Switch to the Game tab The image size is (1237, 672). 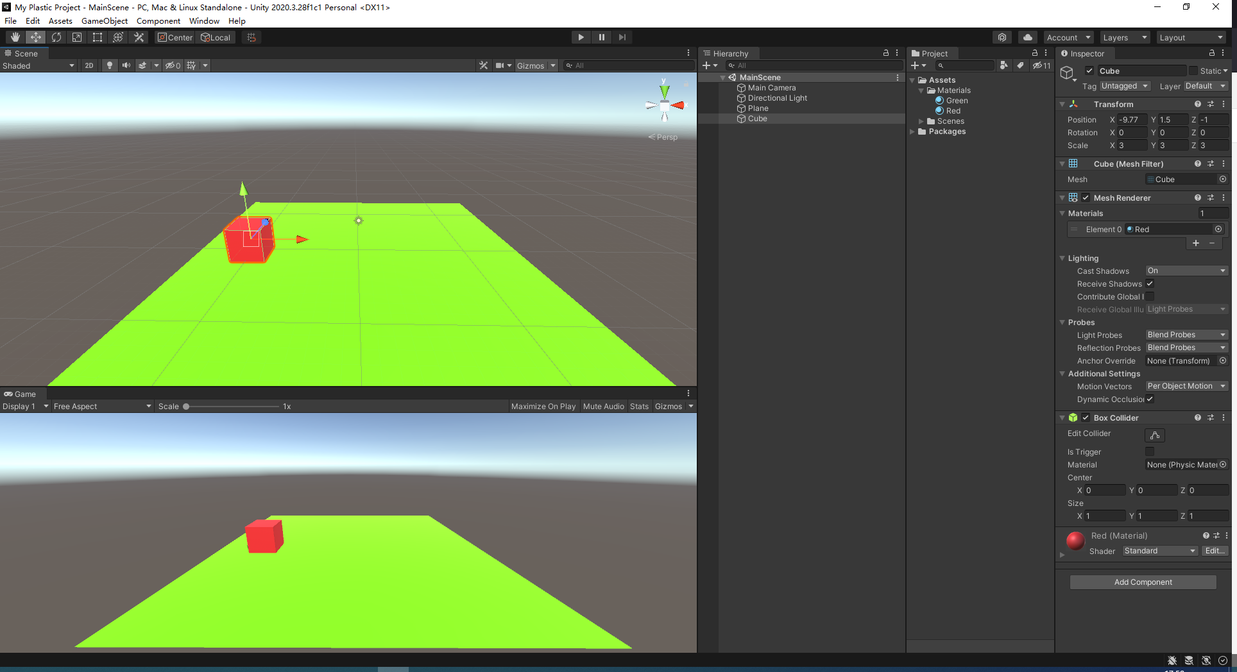[22, 393]
